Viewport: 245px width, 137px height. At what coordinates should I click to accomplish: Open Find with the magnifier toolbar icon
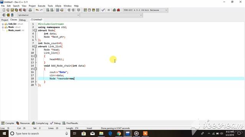(x=48, y=10)
